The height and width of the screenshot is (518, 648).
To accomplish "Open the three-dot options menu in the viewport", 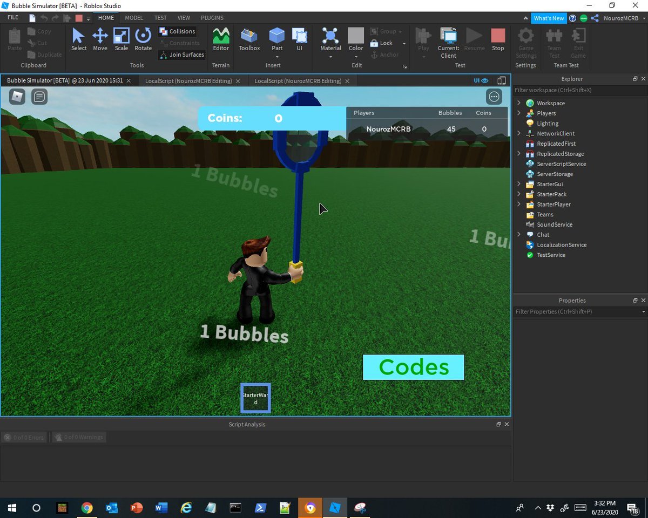I will pos(494,97).
